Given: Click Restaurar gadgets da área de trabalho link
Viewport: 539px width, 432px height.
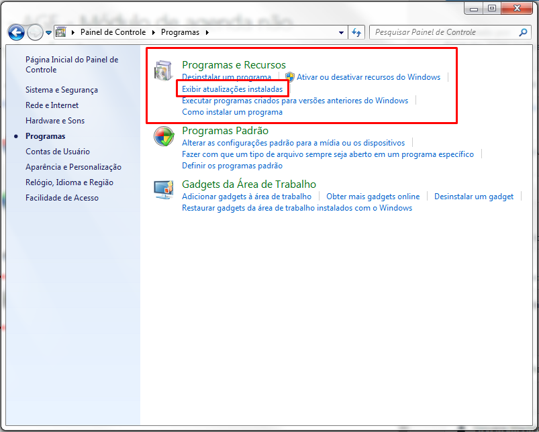Looking at the screenshot, I should (297, 208).
